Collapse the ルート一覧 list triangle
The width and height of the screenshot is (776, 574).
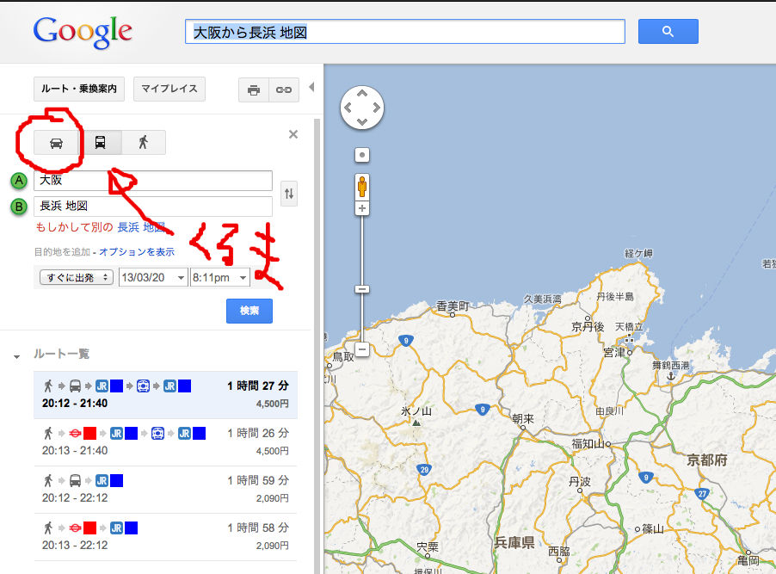click(17, 356)
